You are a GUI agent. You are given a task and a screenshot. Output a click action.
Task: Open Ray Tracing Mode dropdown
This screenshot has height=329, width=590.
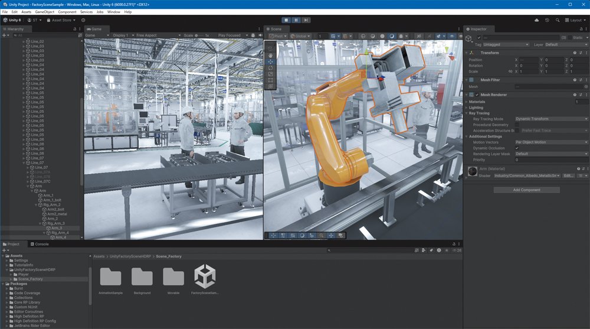click(551, 119)
